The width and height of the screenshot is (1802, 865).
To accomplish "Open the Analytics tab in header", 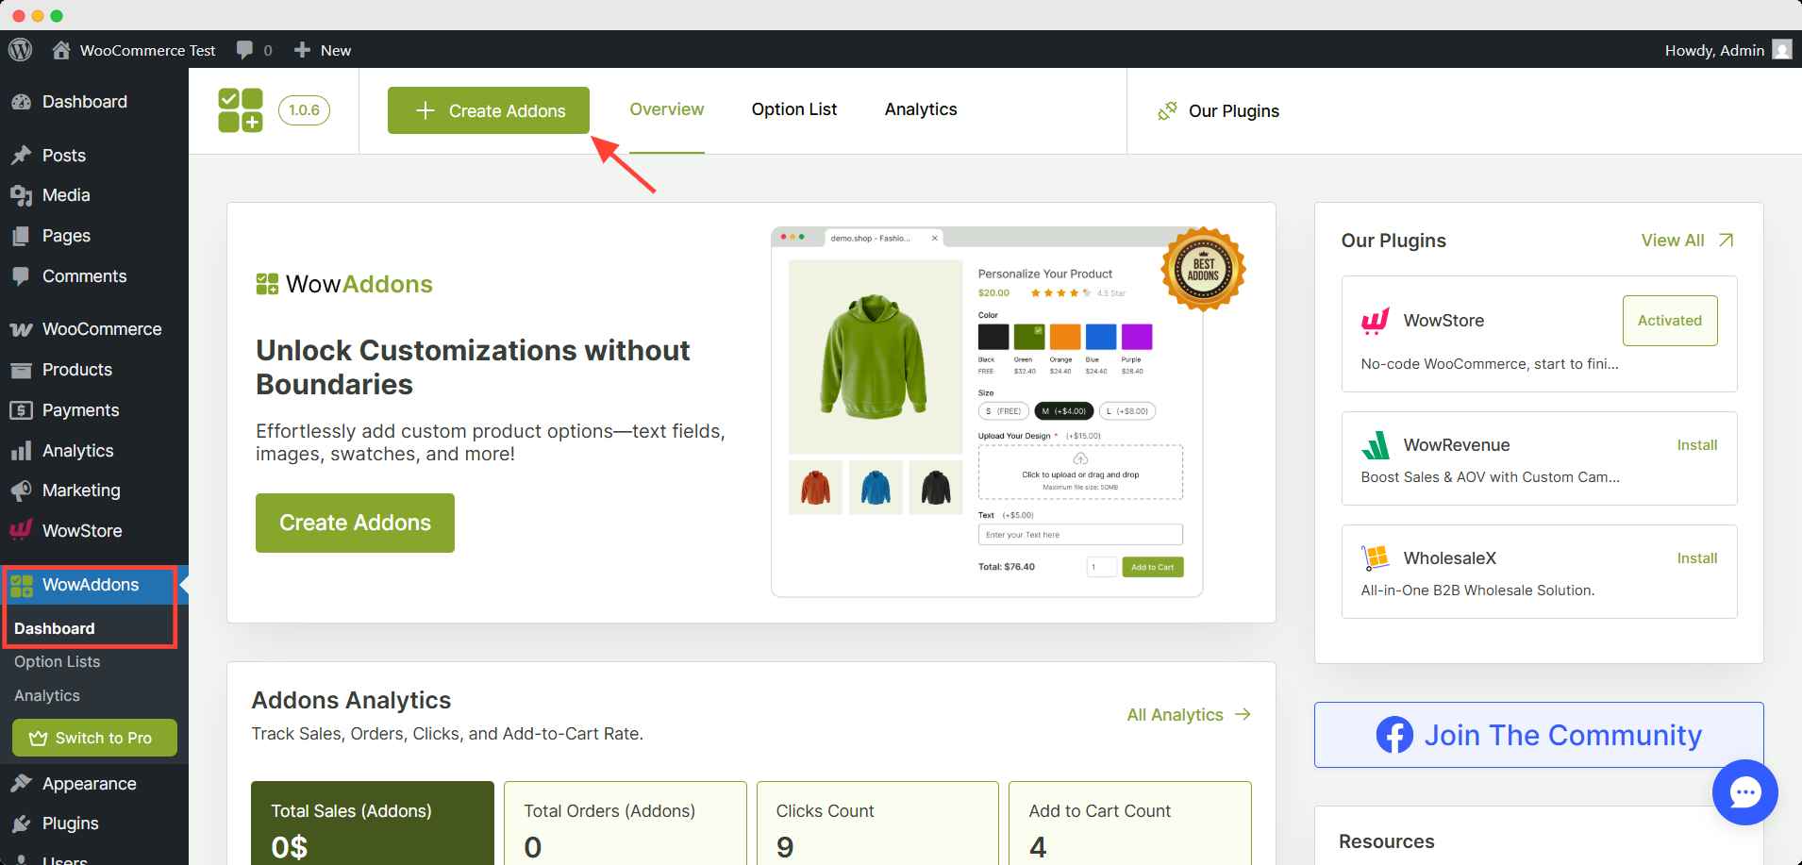I will point(921,109).
